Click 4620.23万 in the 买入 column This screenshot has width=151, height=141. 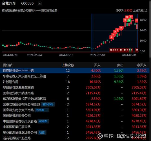(93, 116)
